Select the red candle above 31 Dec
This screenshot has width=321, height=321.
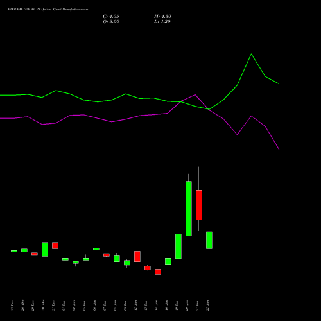point(55,245)
